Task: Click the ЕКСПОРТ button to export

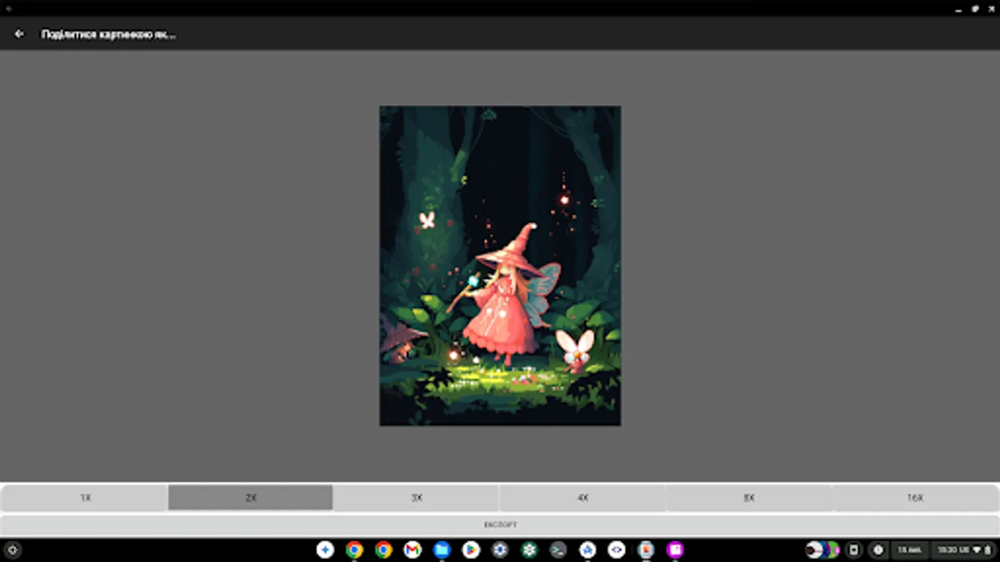Action: 500,524
